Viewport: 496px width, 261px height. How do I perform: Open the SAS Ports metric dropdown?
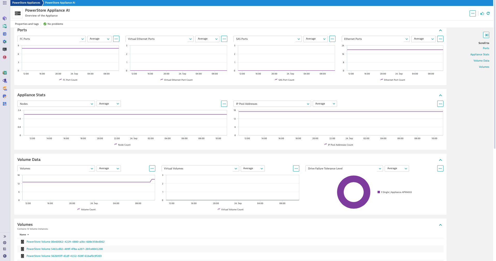pyautogui.click(x=268, y=39)
